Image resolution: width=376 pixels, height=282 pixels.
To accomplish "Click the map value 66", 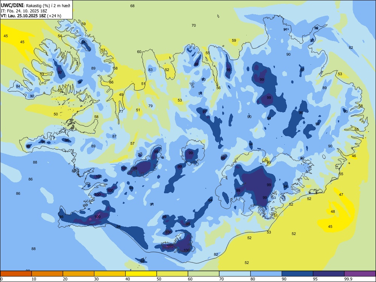I will pyautogui.click(x=111, y=82).
